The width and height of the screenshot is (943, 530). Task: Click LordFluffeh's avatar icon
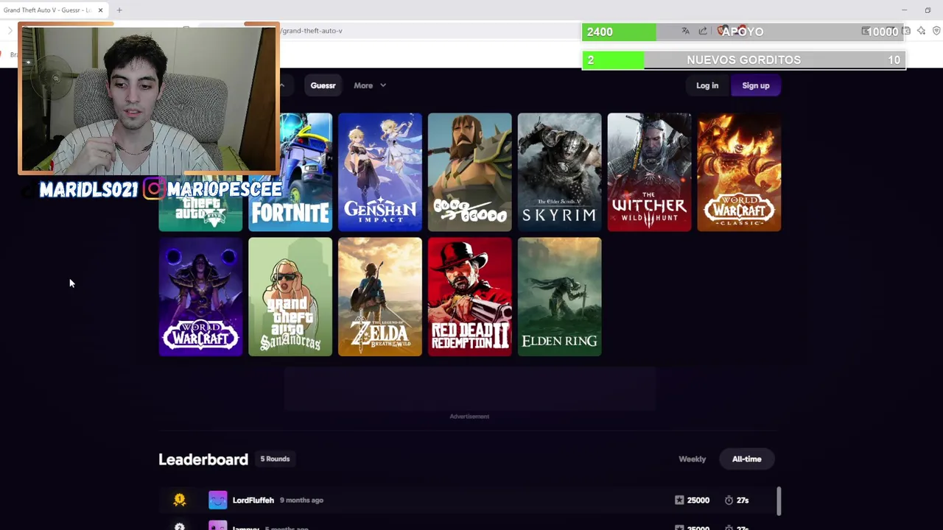(x=217, y=500)
